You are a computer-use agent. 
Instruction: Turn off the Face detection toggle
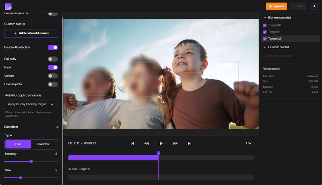pos(53,68)
